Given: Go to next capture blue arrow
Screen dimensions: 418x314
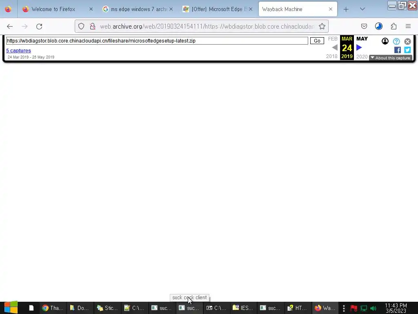Looking at the screenshot, I should (x=359, y=47).
